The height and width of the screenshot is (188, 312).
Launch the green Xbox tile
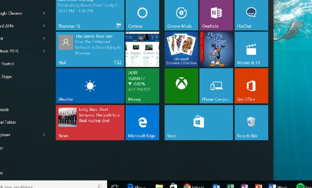pyautogui.click(x=181, y=86)
